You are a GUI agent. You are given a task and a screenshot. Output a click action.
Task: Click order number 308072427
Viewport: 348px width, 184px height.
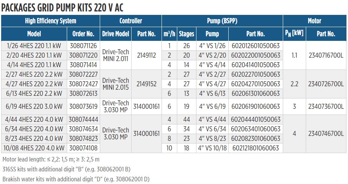point(83,84)
